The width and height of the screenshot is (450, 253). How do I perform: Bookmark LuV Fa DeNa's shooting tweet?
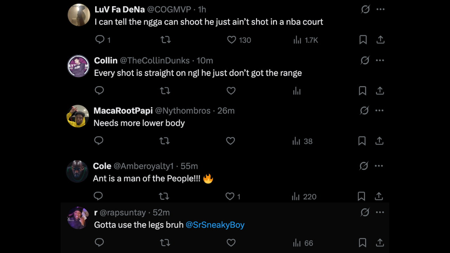click(363, 40)
